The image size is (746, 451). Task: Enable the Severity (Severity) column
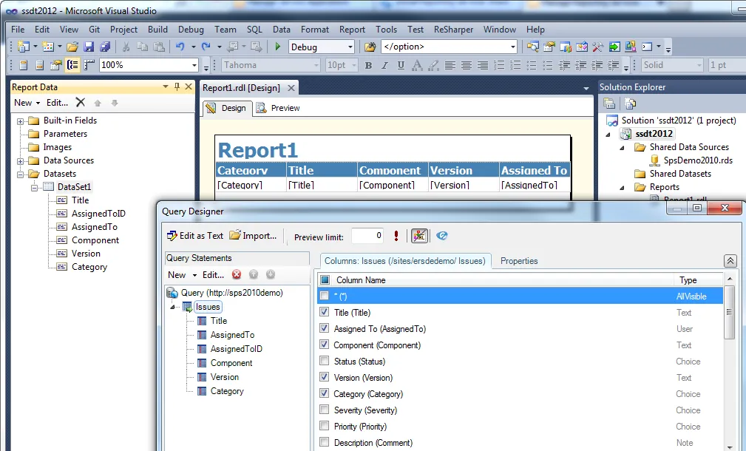(x=325, y=410)
